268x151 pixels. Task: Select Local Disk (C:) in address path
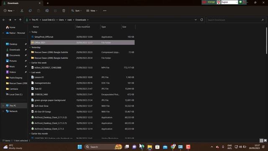pos(49,20)
